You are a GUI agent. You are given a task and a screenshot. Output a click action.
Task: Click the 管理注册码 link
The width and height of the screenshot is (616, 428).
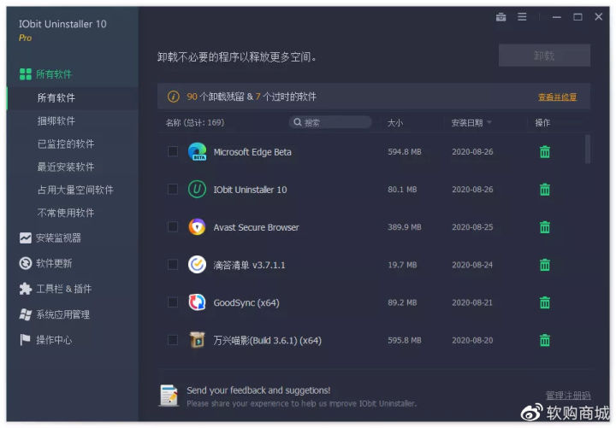click(x=568, y=395)
